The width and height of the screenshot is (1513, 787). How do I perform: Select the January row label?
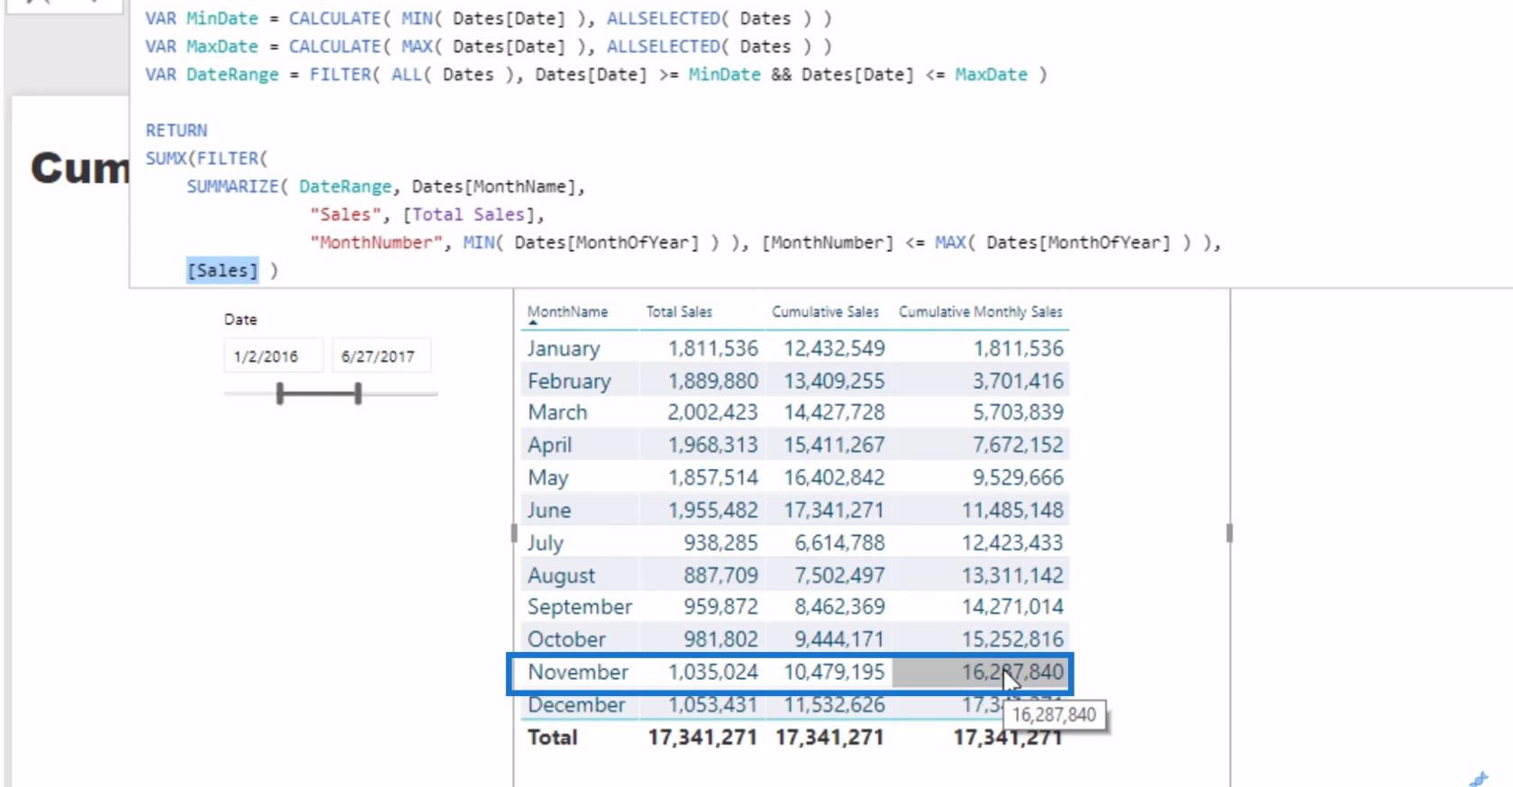click(x=564, y=348)
